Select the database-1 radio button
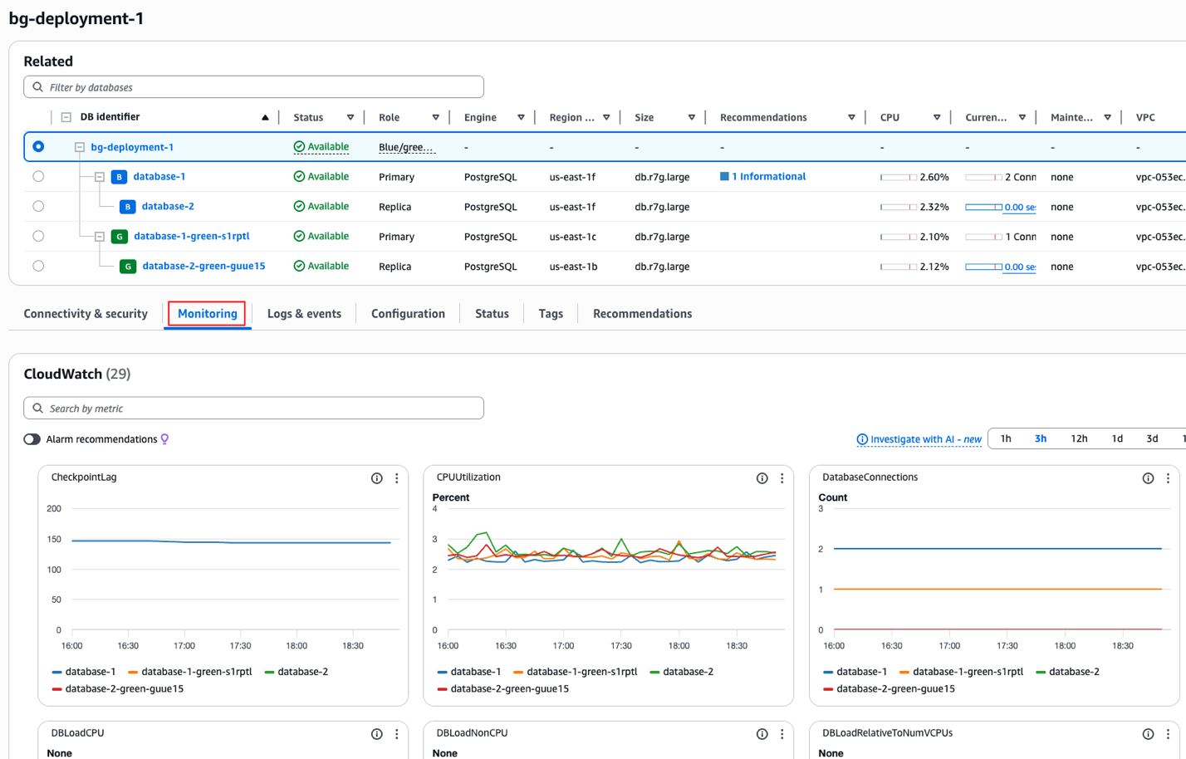 click(x=38, y=177)
